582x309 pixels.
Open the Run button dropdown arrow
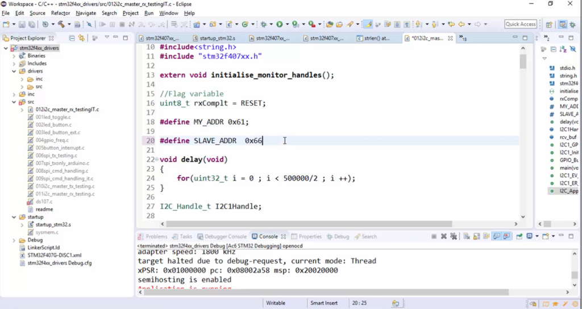[x=286, y=24]
